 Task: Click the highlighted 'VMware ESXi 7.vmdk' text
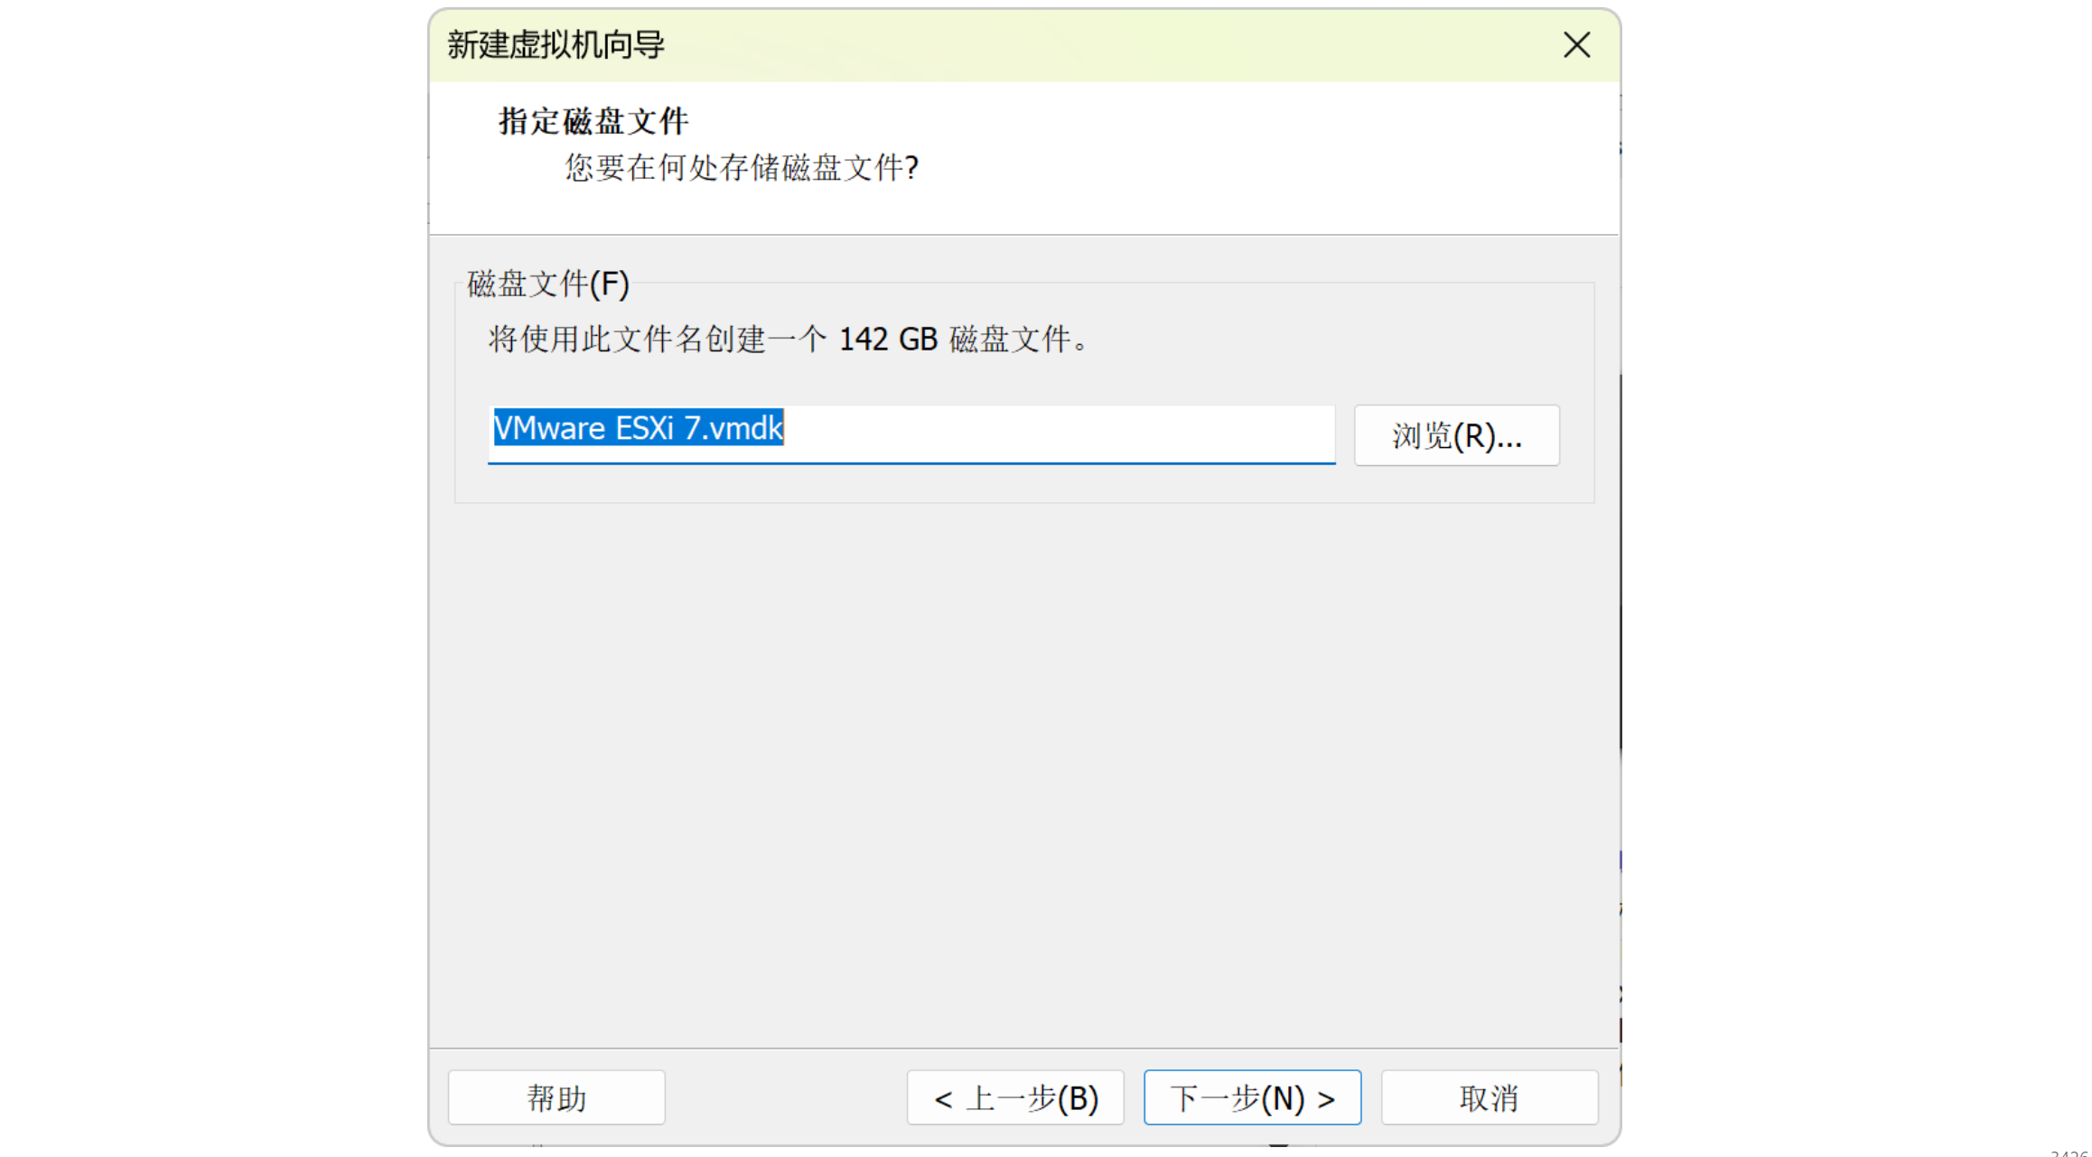pos(638,428)
